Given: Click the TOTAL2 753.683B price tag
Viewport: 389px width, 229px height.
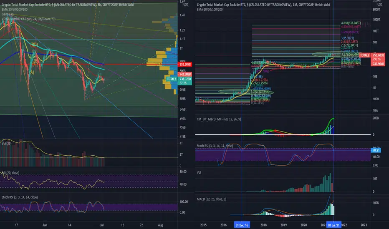Looking at the screenshot, I should tap(372, 55).
